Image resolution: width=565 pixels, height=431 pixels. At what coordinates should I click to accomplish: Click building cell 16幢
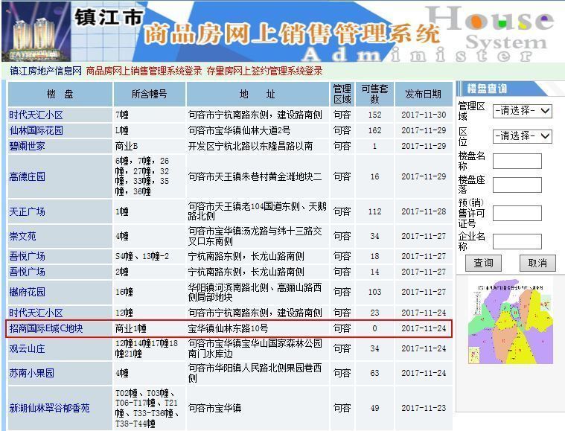[x=124, y=292]
